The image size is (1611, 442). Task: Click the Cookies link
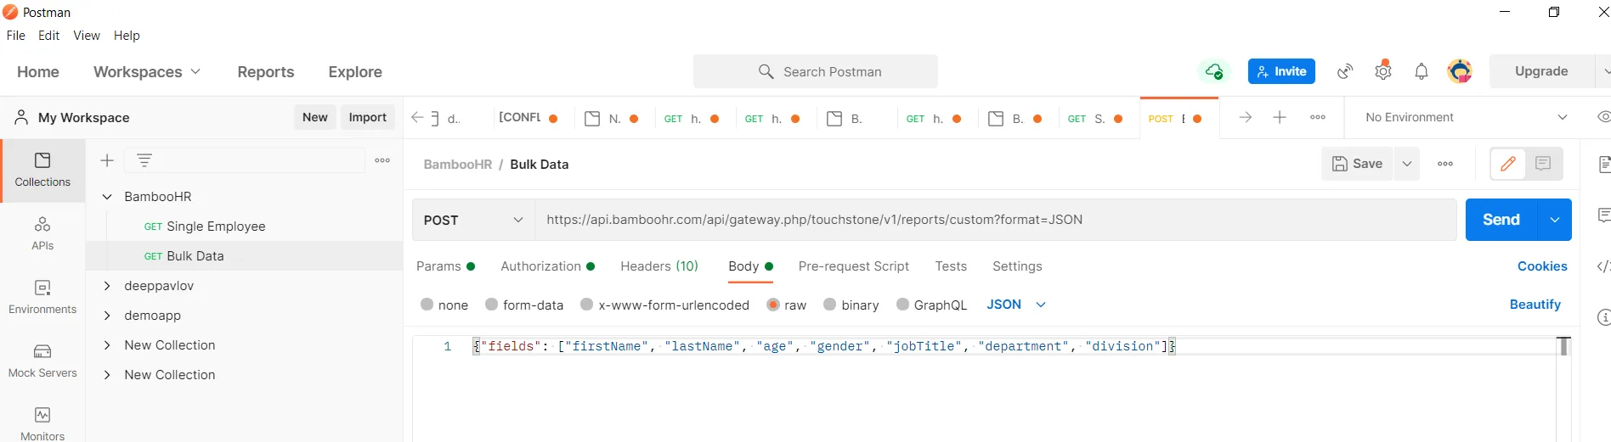point(1542,266)
